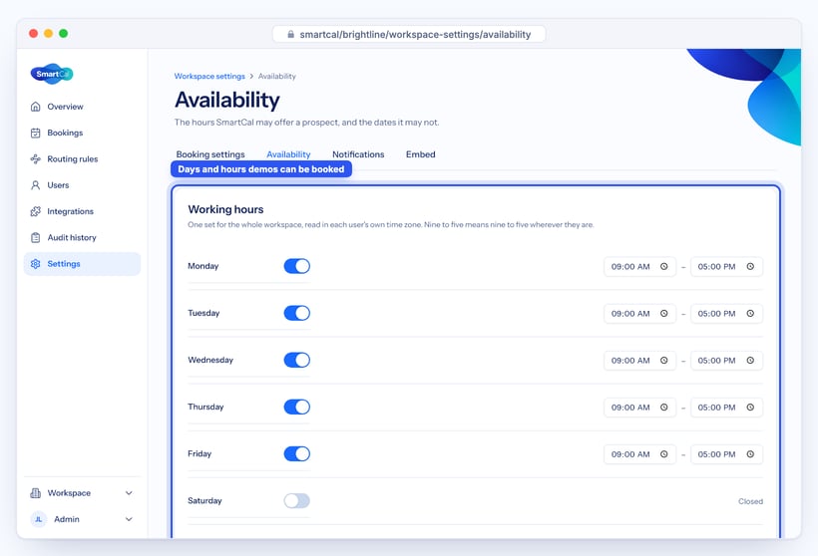The image size is (818, 556).
Task: Switch to the Notifications tab
Action: (x=358, y=154)
